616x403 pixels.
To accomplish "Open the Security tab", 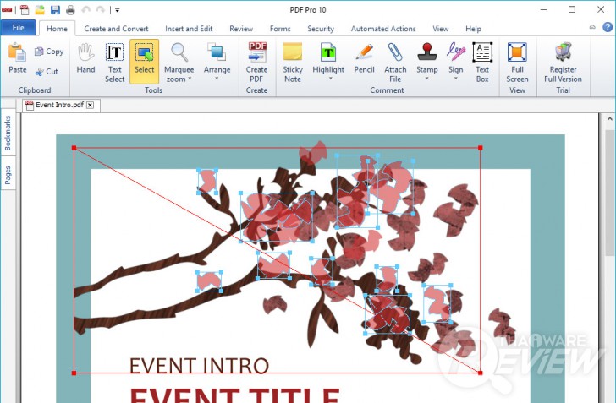I will pos(321,29).
